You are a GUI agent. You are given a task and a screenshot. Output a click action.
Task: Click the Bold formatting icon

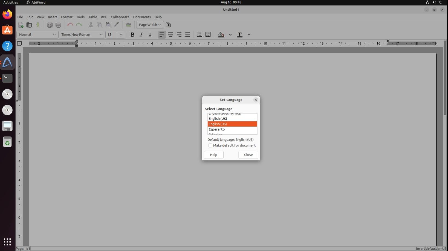tap(132, 34)
